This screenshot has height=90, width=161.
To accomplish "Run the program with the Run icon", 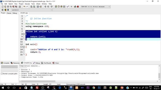I will [59, 7].
